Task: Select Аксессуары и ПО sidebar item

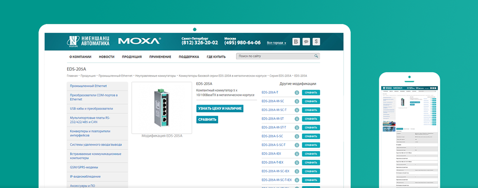Action: pyautogui.click(x=97, y=185)
